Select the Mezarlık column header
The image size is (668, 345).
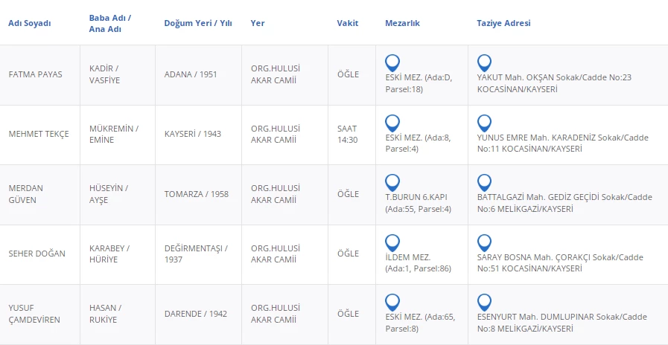coord(402,23)
